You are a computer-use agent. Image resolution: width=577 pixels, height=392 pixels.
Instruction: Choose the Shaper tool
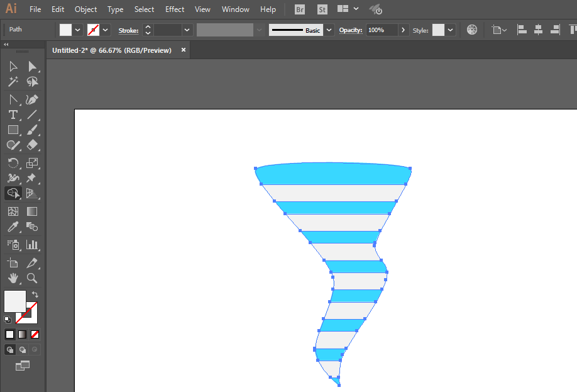[x=13, y=145]
